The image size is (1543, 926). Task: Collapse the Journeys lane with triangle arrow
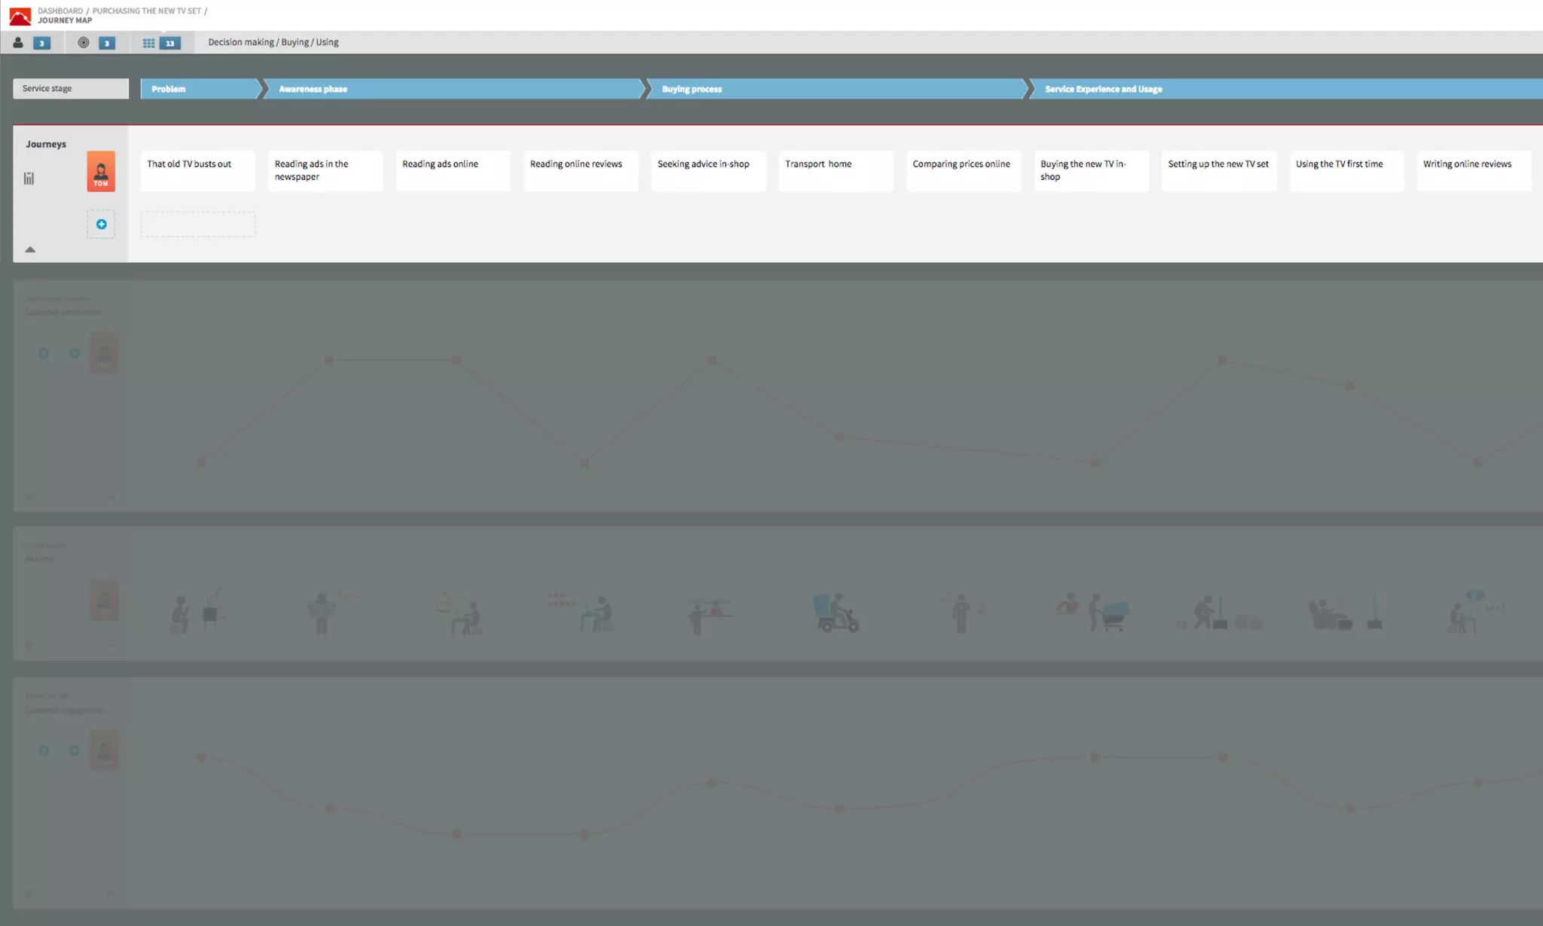[x=30, y=249]
